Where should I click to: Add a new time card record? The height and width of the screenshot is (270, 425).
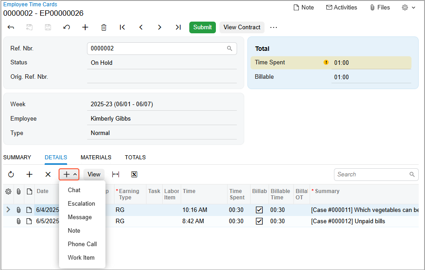click(x=85, y=27)
